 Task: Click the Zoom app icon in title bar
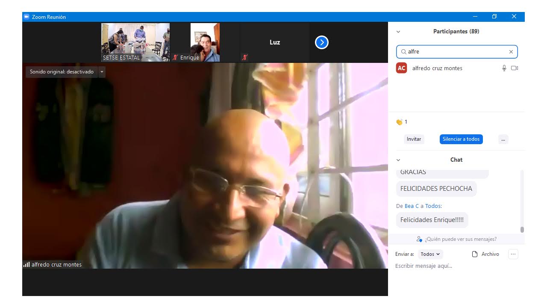tap(26, 17)
